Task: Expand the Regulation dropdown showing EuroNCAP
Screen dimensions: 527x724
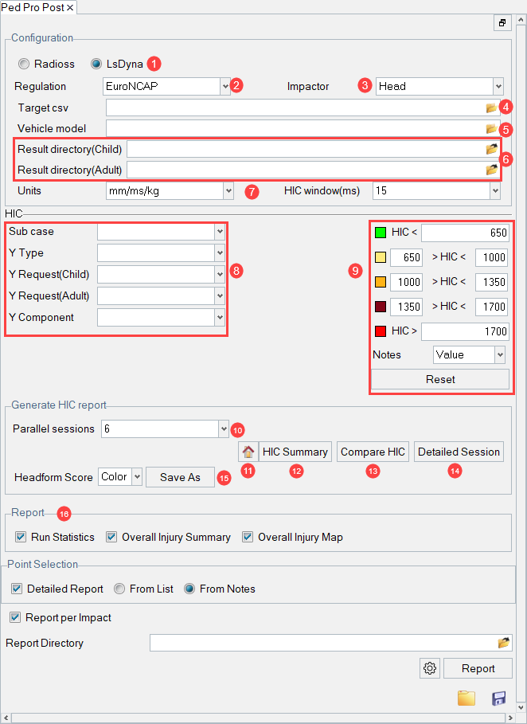Action: coord(225,86)
